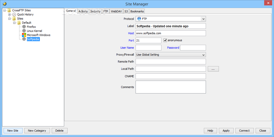Open the S3 tab
The image size is (274, 137).
point(126,11)
